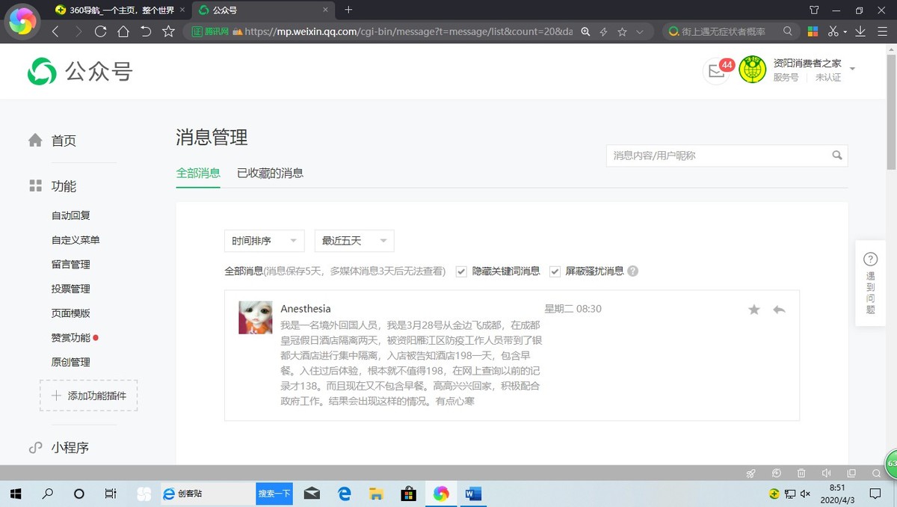Switch to the 已收藏的消息 tab
Screen dimensions: 897x507
point(270,173)
